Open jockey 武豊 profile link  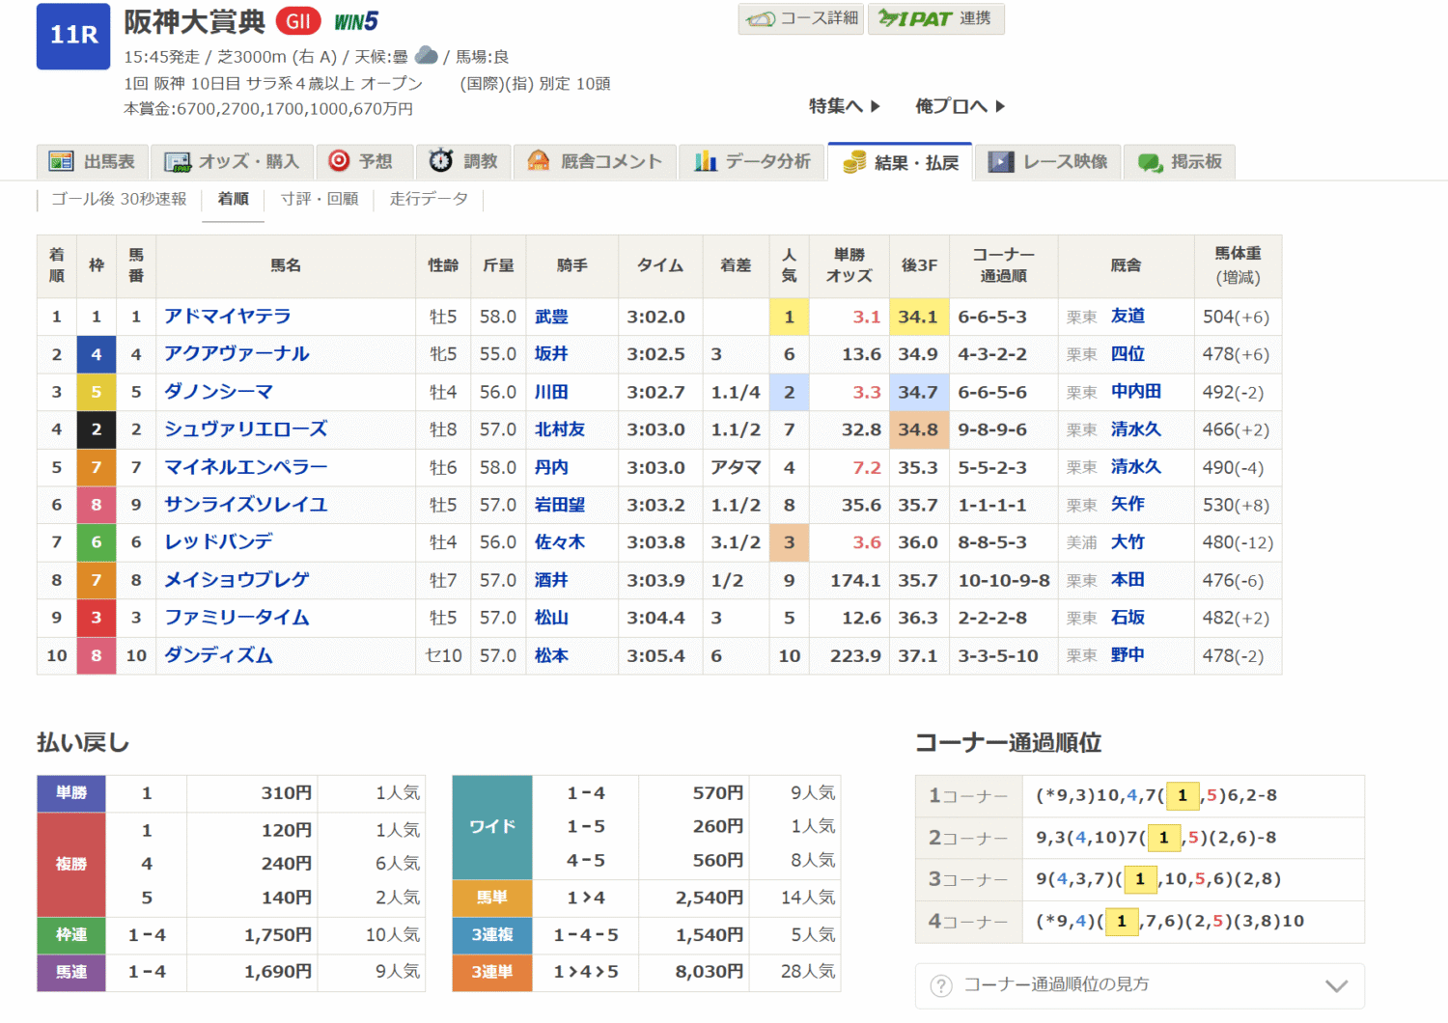tap(551, 317)
